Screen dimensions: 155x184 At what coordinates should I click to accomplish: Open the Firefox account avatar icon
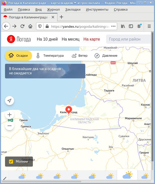(139, 26)
